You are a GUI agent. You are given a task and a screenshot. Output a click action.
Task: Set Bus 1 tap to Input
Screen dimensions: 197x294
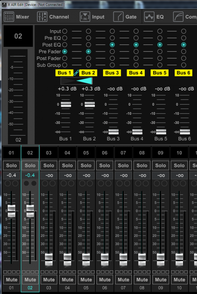[x=65, y=31]
